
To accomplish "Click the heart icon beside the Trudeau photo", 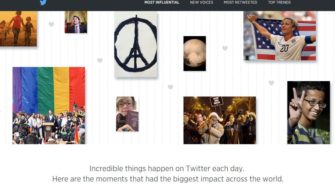I will tap(51, 24).
